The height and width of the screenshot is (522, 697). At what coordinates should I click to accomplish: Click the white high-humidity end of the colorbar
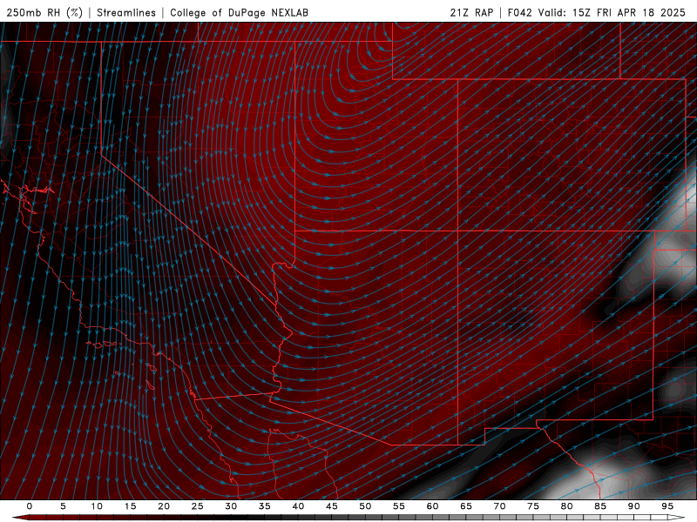click(x=676, y=518)
